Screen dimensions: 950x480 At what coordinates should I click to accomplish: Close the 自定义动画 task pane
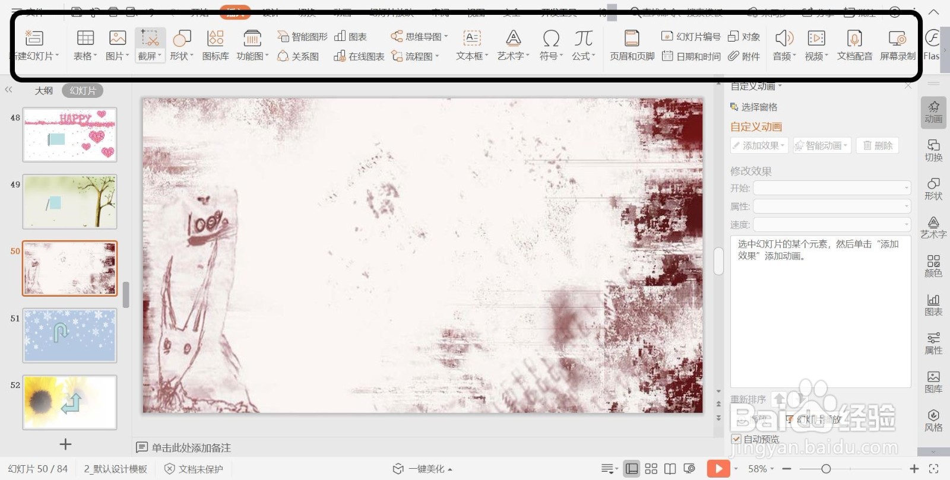pos(908,86)
